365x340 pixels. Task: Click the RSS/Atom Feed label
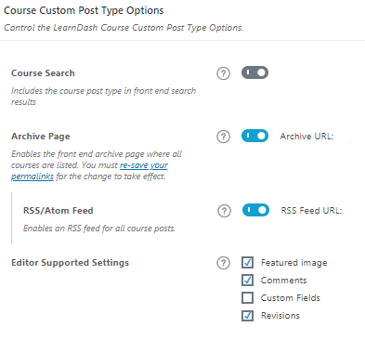(x=59, y=211)
